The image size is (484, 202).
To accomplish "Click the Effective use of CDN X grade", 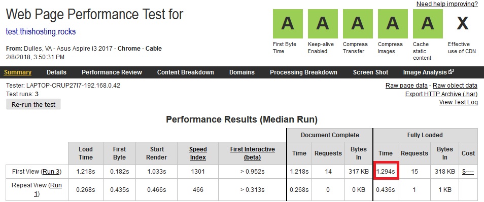I will (x=463, y=24).
